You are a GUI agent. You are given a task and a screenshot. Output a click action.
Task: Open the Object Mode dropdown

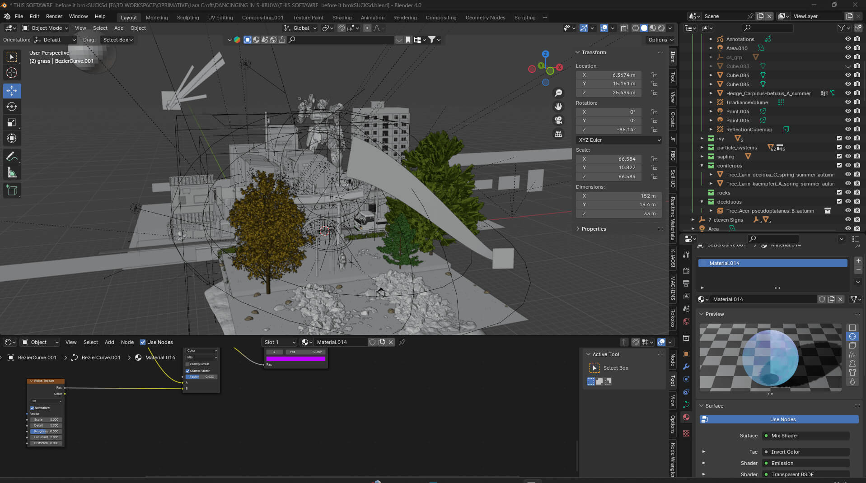pos(45,28)
